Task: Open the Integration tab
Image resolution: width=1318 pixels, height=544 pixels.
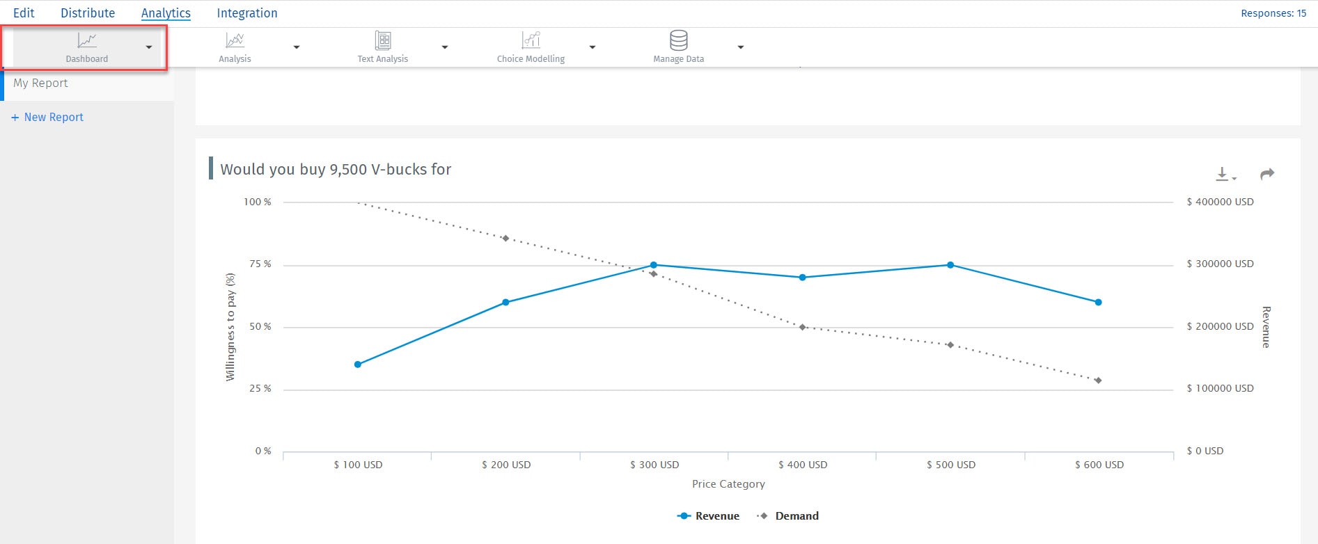Action: (x=247, y=13)
